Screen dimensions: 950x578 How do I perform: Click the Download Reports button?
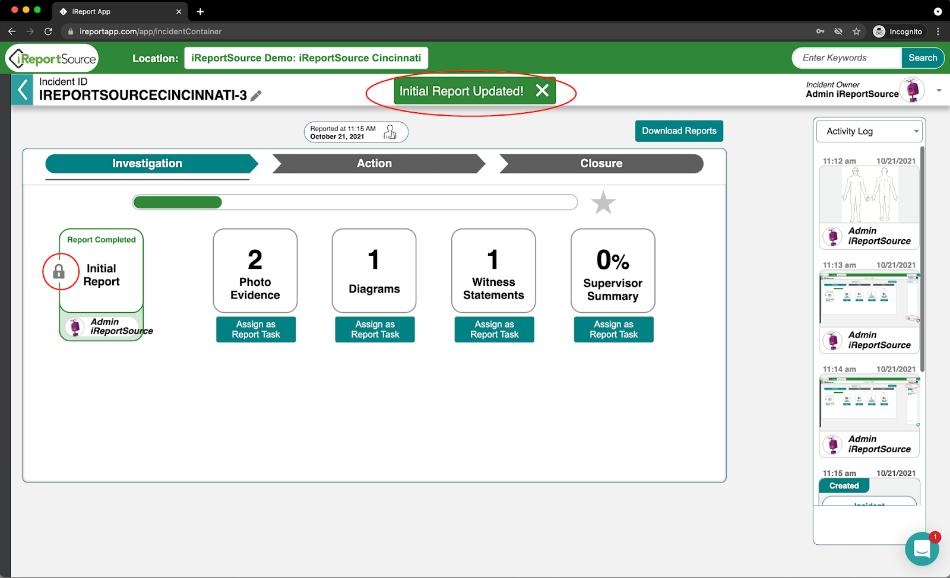click(679, 131)
